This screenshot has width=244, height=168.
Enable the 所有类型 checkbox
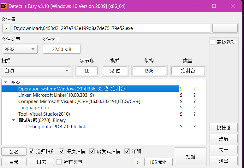click(x=59, y=162)
